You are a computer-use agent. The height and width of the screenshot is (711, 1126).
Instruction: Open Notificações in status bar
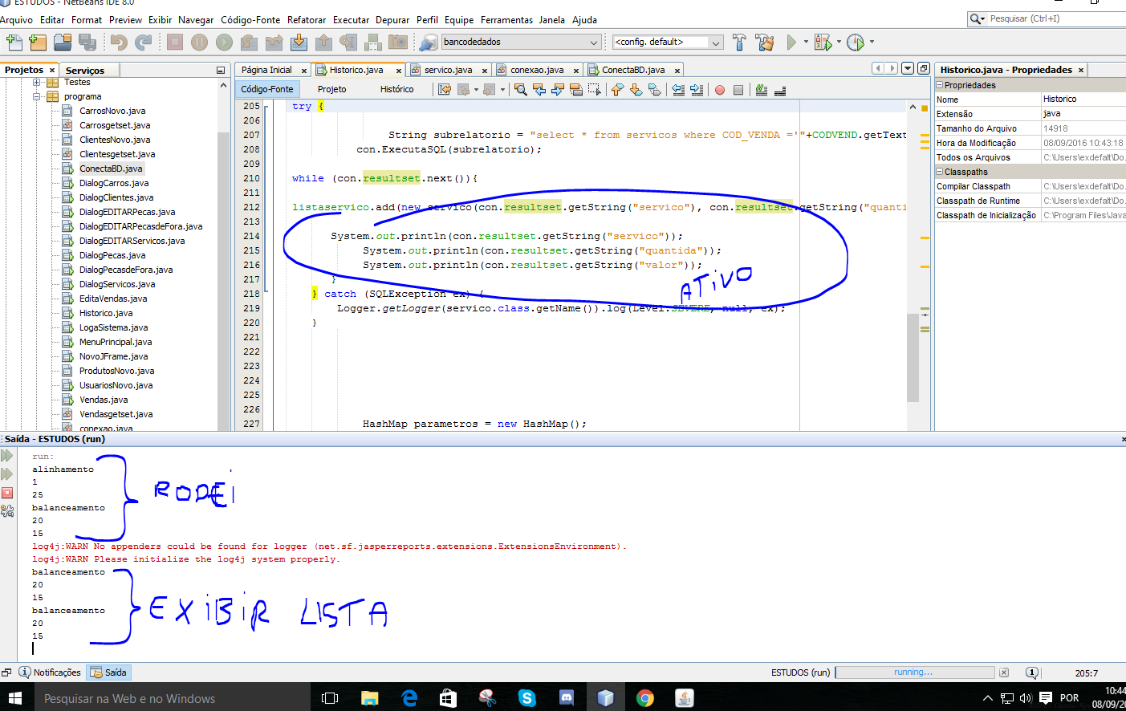tap(50, 672)
